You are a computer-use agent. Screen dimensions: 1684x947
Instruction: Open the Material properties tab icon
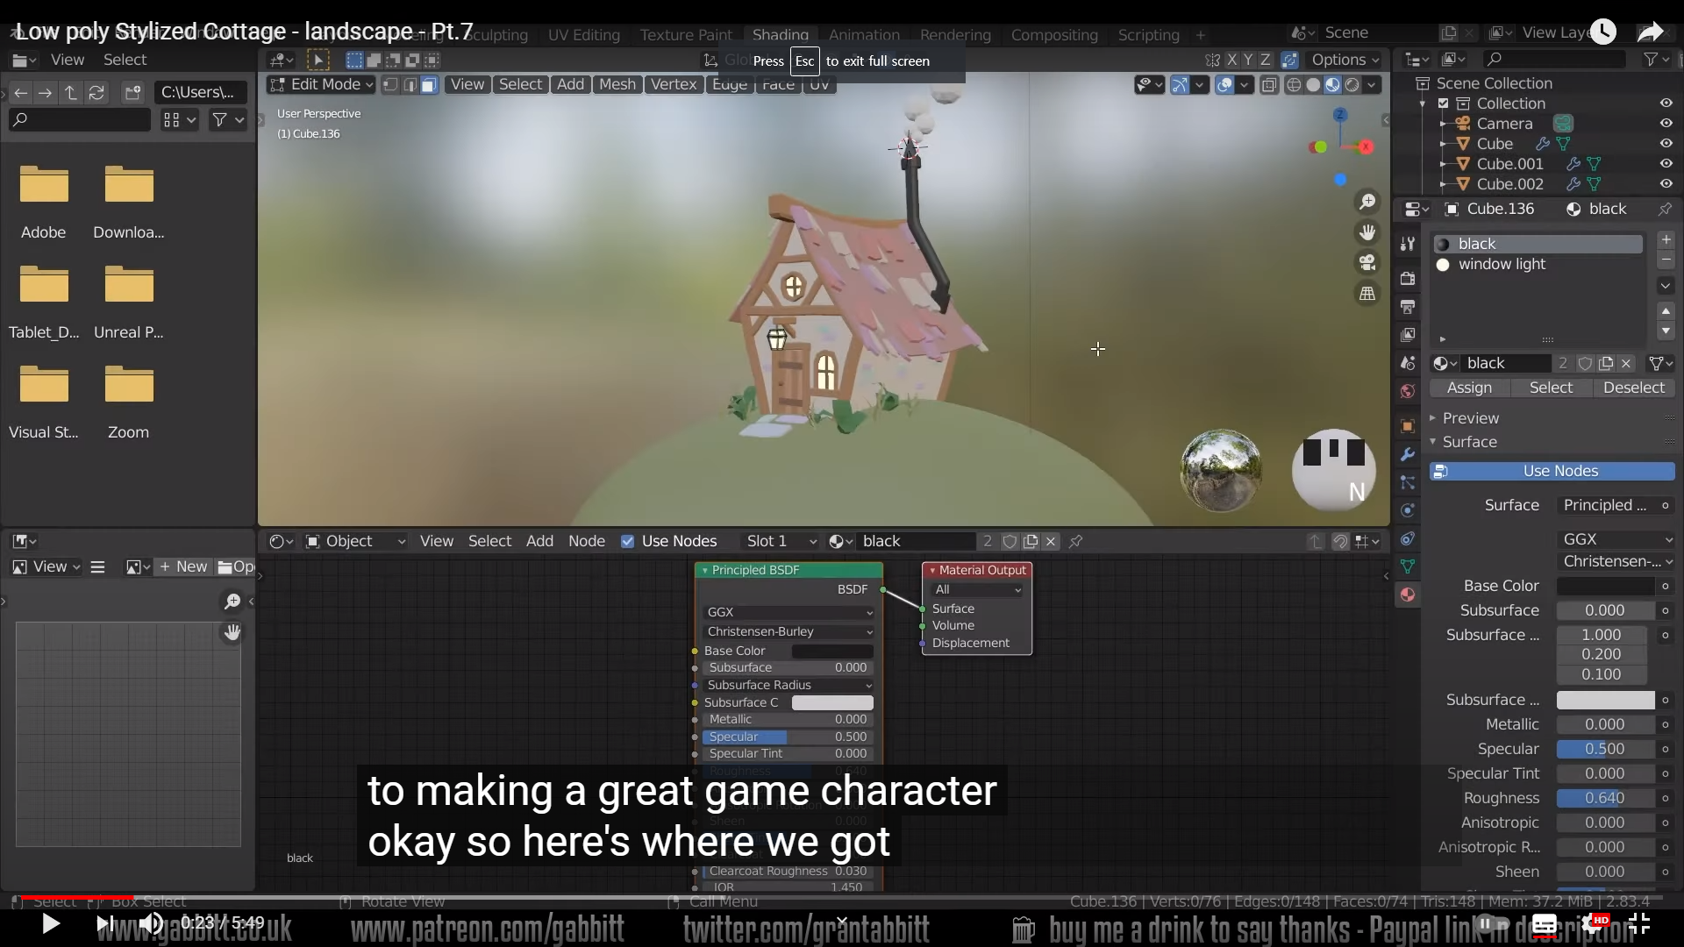click(1408, 595)
